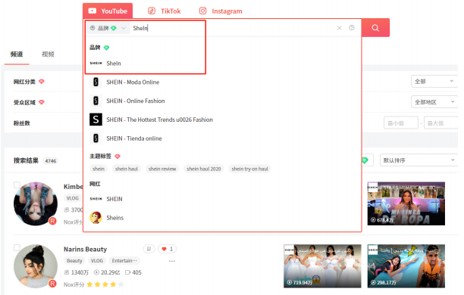Click the green diamond next to 品牌 heading
This screenshot has height=295, width=464.
107,48
